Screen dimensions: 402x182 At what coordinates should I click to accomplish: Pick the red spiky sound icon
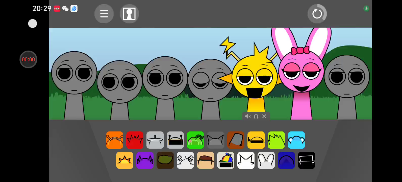135,140
